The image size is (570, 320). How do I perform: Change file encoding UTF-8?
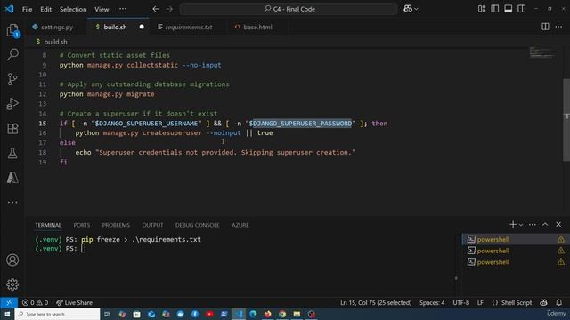[x=461, y=302]
